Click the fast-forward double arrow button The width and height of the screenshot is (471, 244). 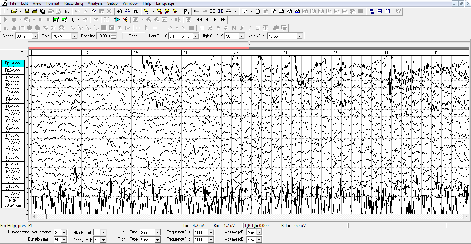pyautogui.click(x=223, y=20)
